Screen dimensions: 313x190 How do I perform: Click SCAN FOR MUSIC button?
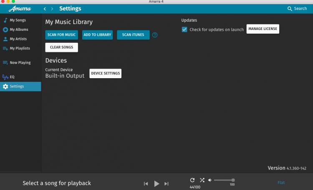(61, 35)
